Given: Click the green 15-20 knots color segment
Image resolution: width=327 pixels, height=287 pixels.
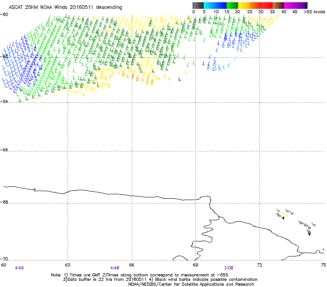Looking at the screenshot, I should (232, 5).
